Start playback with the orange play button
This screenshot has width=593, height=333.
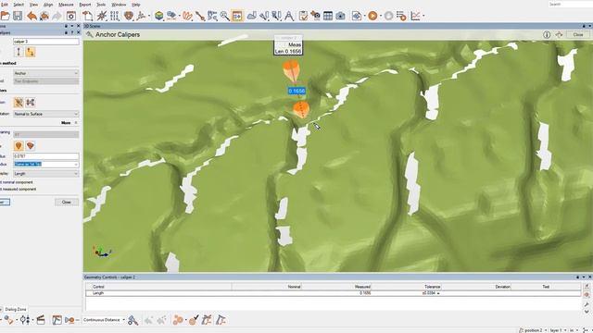[372, 16]
